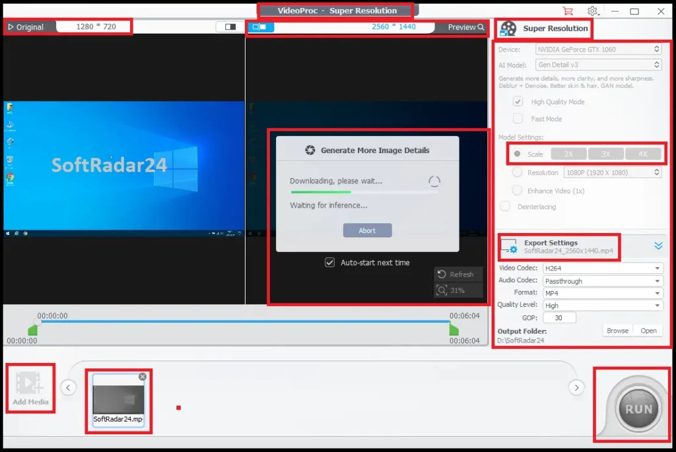
Task: Click the Original play icon
Action: click(x=11, y=26)
